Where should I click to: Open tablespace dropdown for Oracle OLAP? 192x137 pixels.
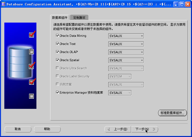click(x=126, y=52)
